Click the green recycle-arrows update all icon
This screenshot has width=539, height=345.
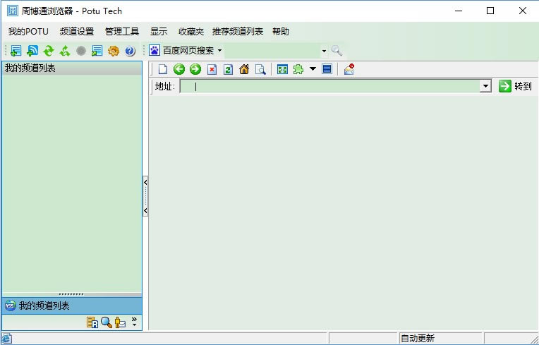[65, 51]
